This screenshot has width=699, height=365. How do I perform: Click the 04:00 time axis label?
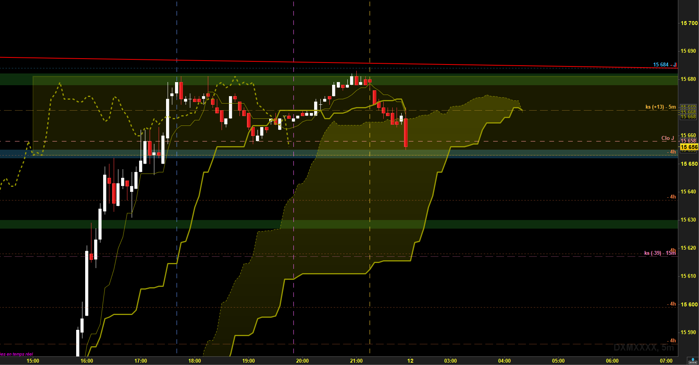[504, 361]
